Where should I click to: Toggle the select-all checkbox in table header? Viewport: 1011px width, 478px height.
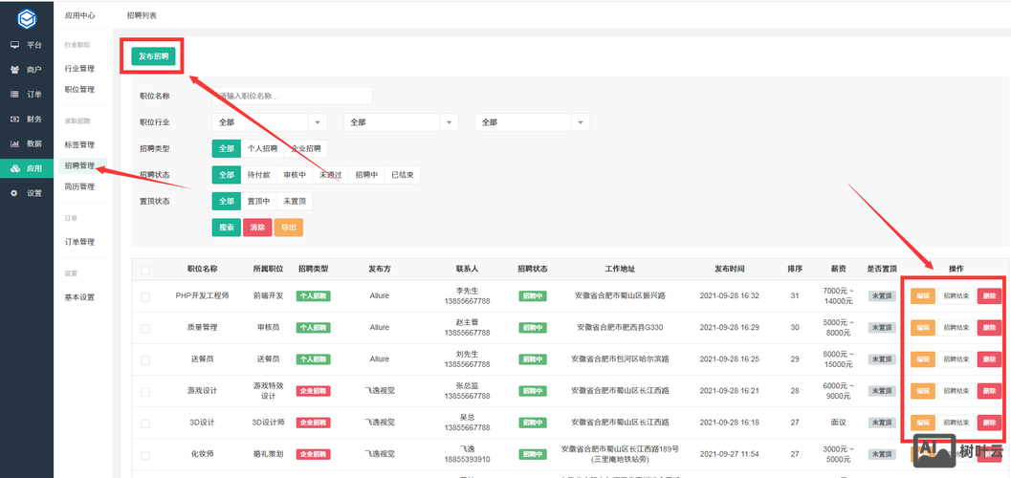pyautogui.click(x=145, y=270)
